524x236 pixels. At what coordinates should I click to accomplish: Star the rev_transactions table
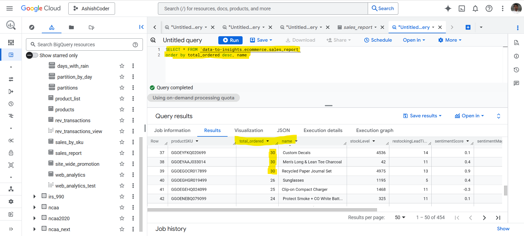tap(122, 120)
